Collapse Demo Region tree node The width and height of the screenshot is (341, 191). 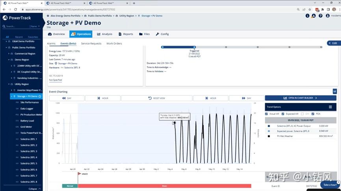pyautogui.click(x=9, y=59)
